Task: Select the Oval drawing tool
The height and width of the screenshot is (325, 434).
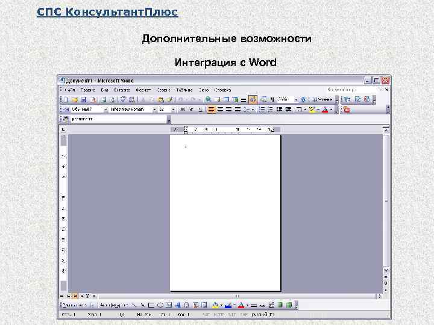Action: tap(160, 305)
